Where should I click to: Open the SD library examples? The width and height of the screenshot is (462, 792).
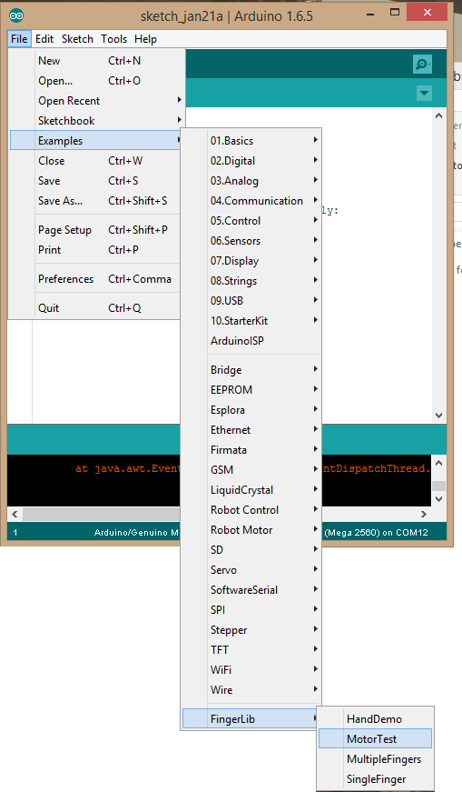[x=251, y=549]
